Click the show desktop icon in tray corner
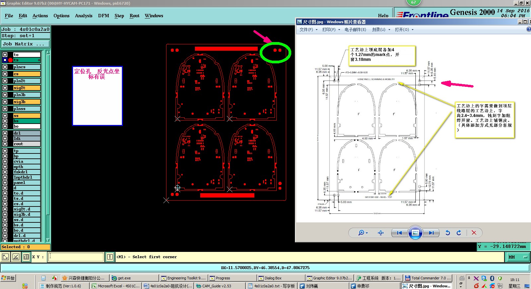The width and height of the screenshot is (531, 289). [527, 286]
